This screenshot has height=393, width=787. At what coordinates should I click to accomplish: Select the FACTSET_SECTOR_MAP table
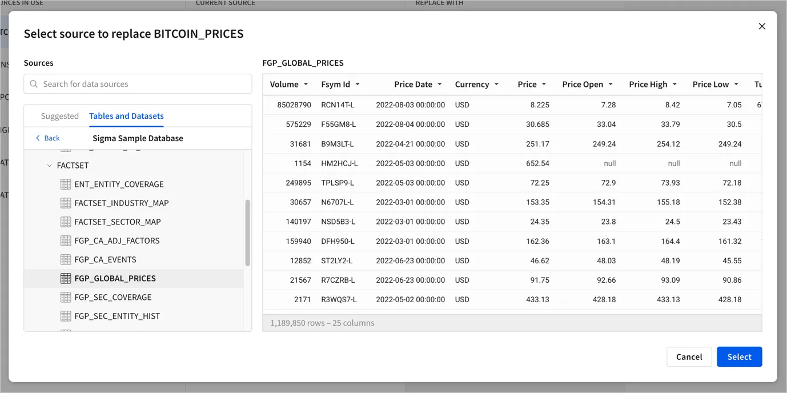point(118,222)
